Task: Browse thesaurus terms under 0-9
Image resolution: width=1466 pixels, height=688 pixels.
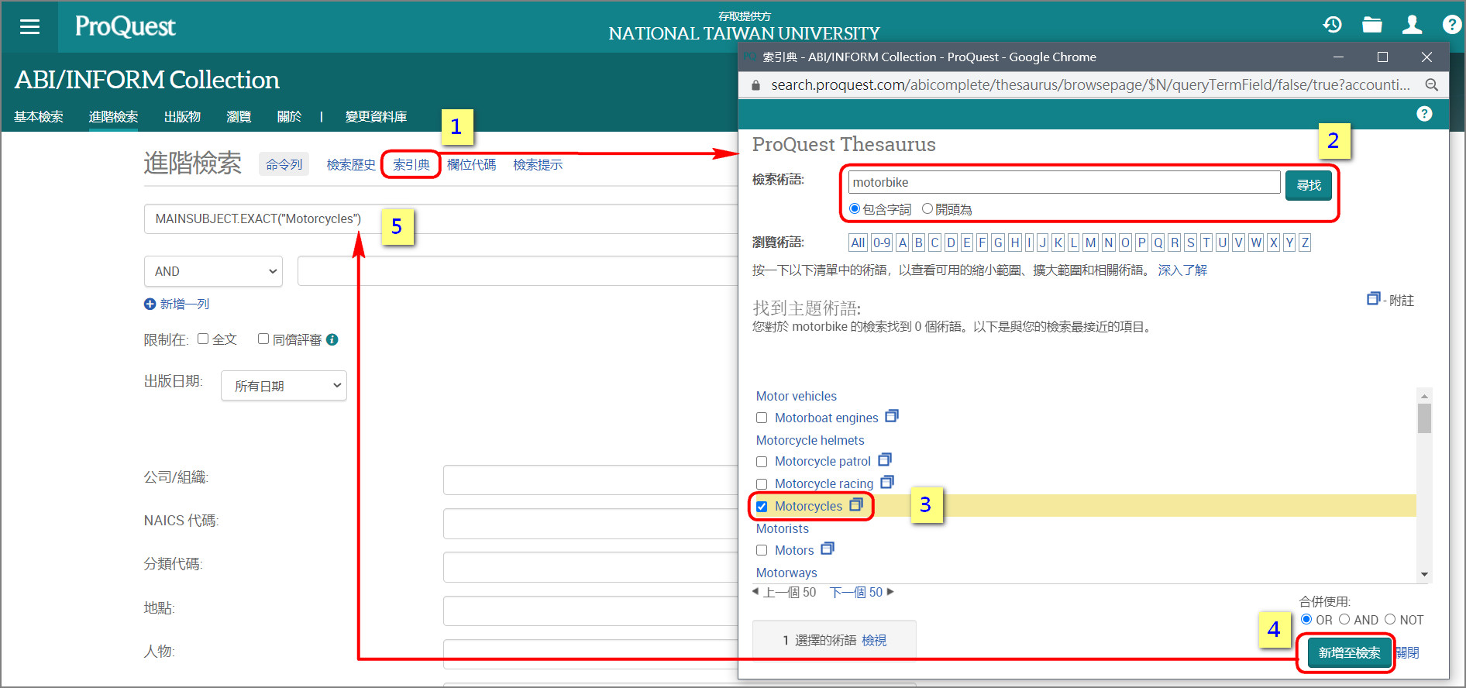Action: (882, 243)
